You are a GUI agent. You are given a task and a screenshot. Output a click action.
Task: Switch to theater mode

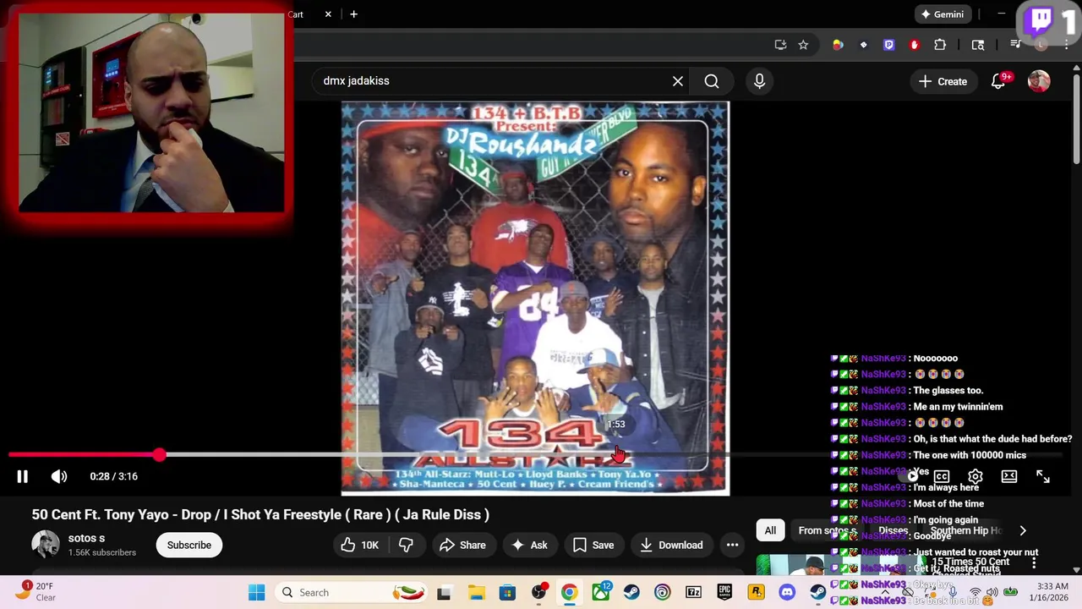pos(1009,476)
